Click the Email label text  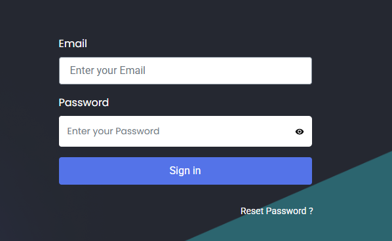click(73, 44)
